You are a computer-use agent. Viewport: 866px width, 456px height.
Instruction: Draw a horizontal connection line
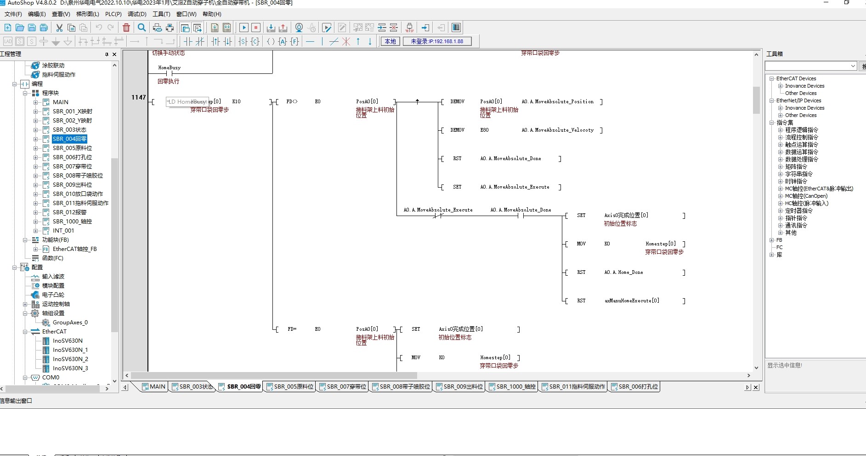tap(310, 41)
